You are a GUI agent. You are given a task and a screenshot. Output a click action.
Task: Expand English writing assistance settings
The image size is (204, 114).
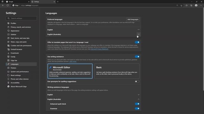139,95
